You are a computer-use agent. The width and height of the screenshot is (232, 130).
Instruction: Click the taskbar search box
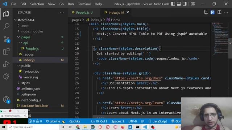[33, 127]
